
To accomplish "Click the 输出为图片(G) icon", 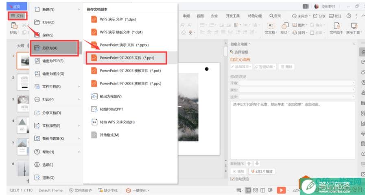I will tap(37, 74).
